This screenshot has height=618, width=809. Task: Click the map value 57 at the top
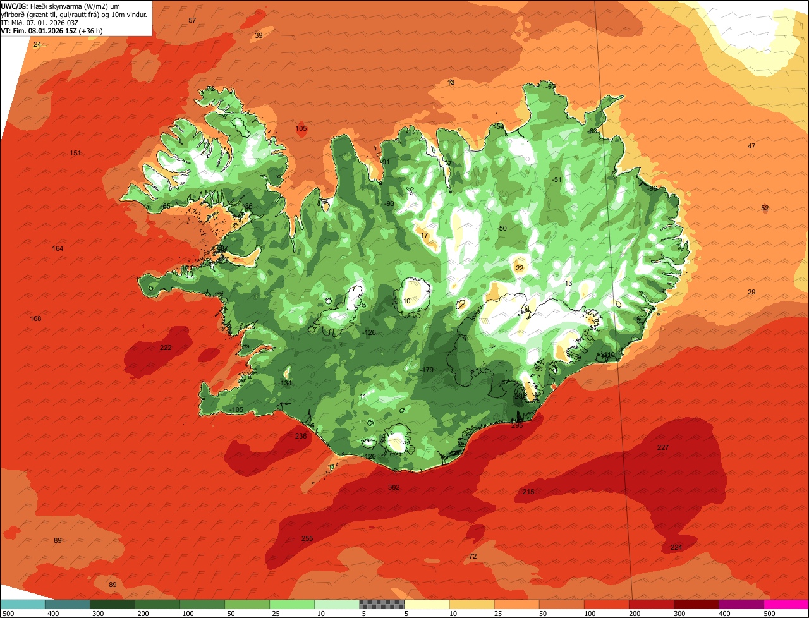pos(192,21)
